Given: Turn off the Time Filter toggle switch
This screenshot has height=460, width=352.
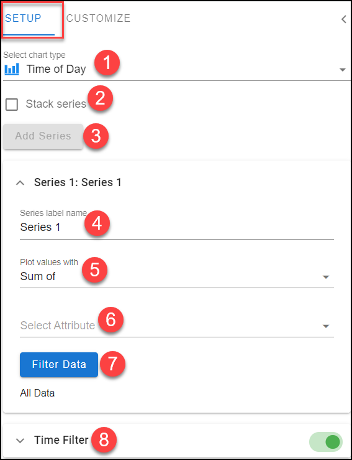Looking at the screenshot, I should (326, 441).
